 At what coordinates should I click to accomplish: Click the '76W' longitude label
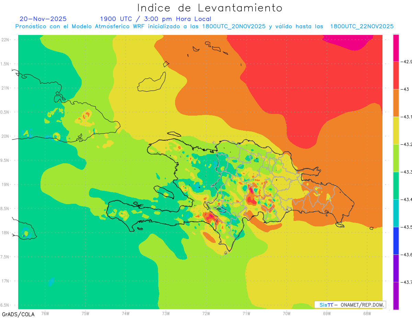coord(45,314)
